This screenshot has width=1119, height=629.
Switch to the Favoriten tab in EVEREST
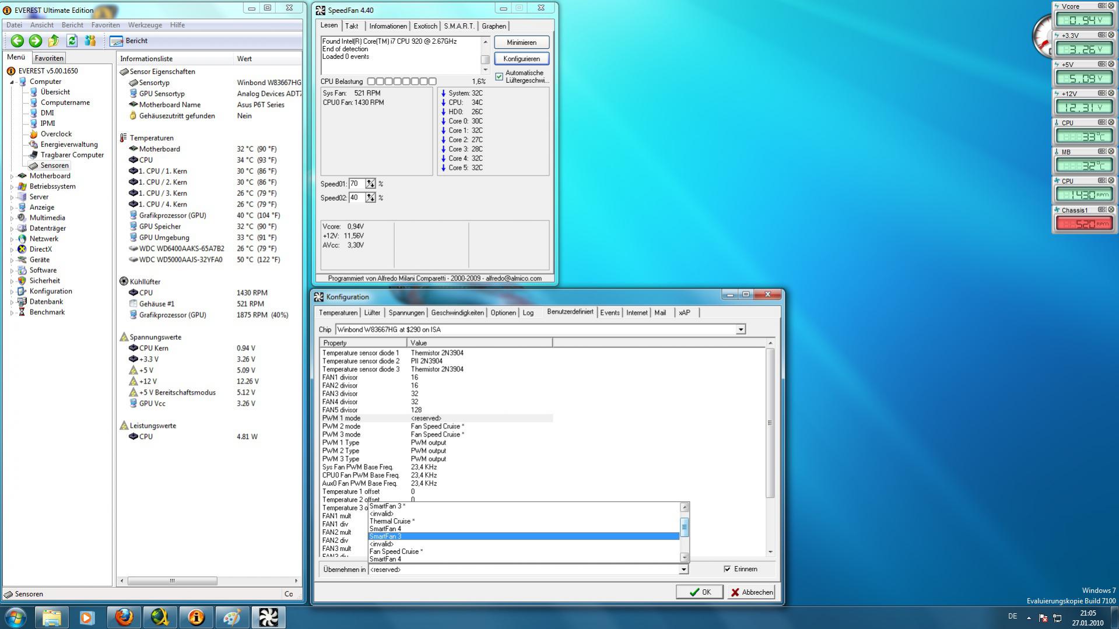(49, 58)
